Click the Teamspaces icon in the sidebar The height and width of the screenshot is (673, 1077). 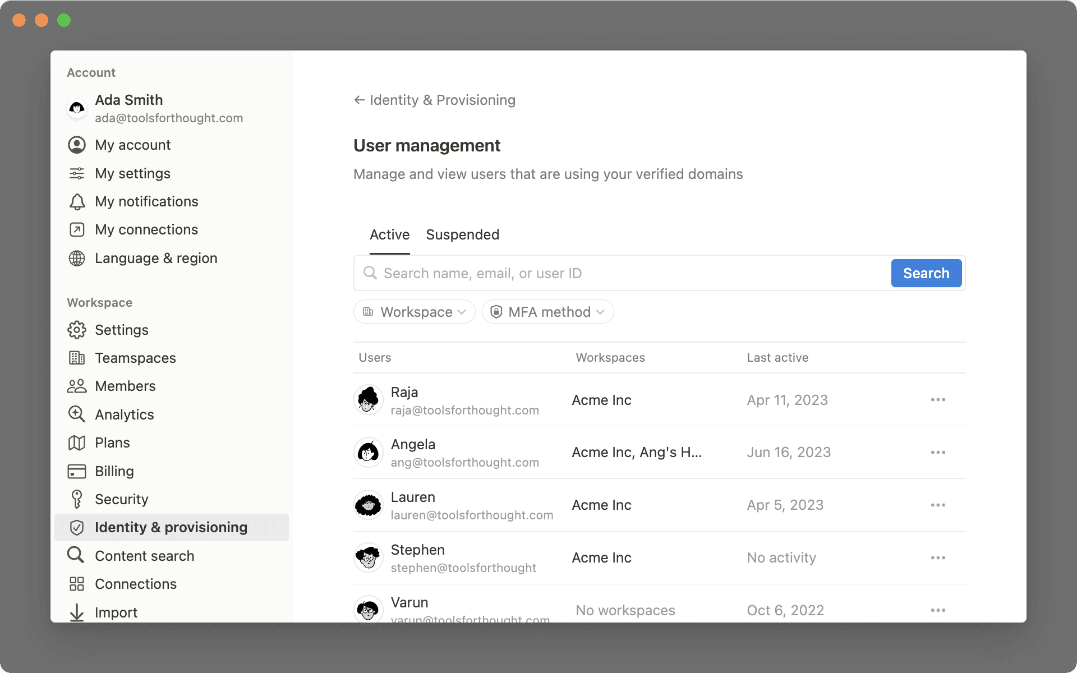tap(77, 358)
